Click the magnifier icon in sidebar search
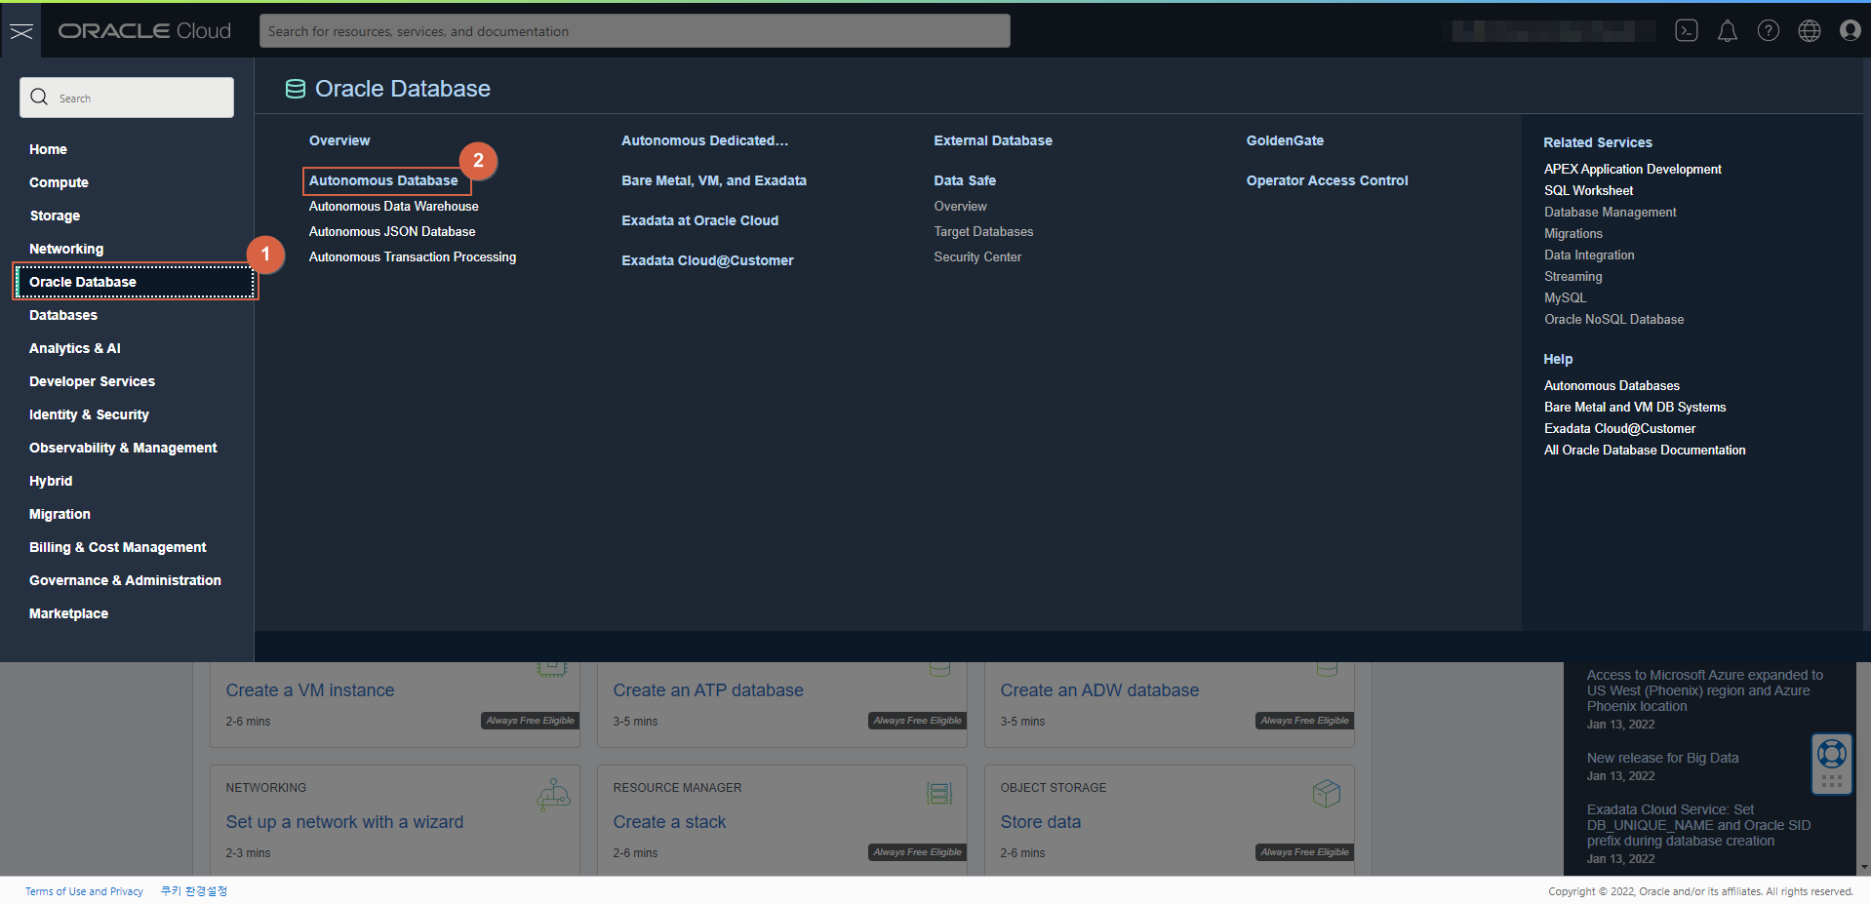Image resolution: width=1871 pixels, height=904 pixels. pyautogui.click(x=39, y=98)
